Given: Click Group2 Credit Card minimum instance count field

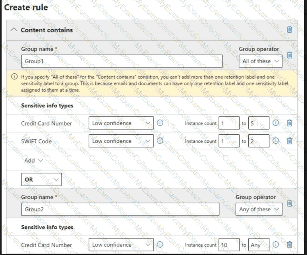Looking at the screenshot, I should [229, 245].
